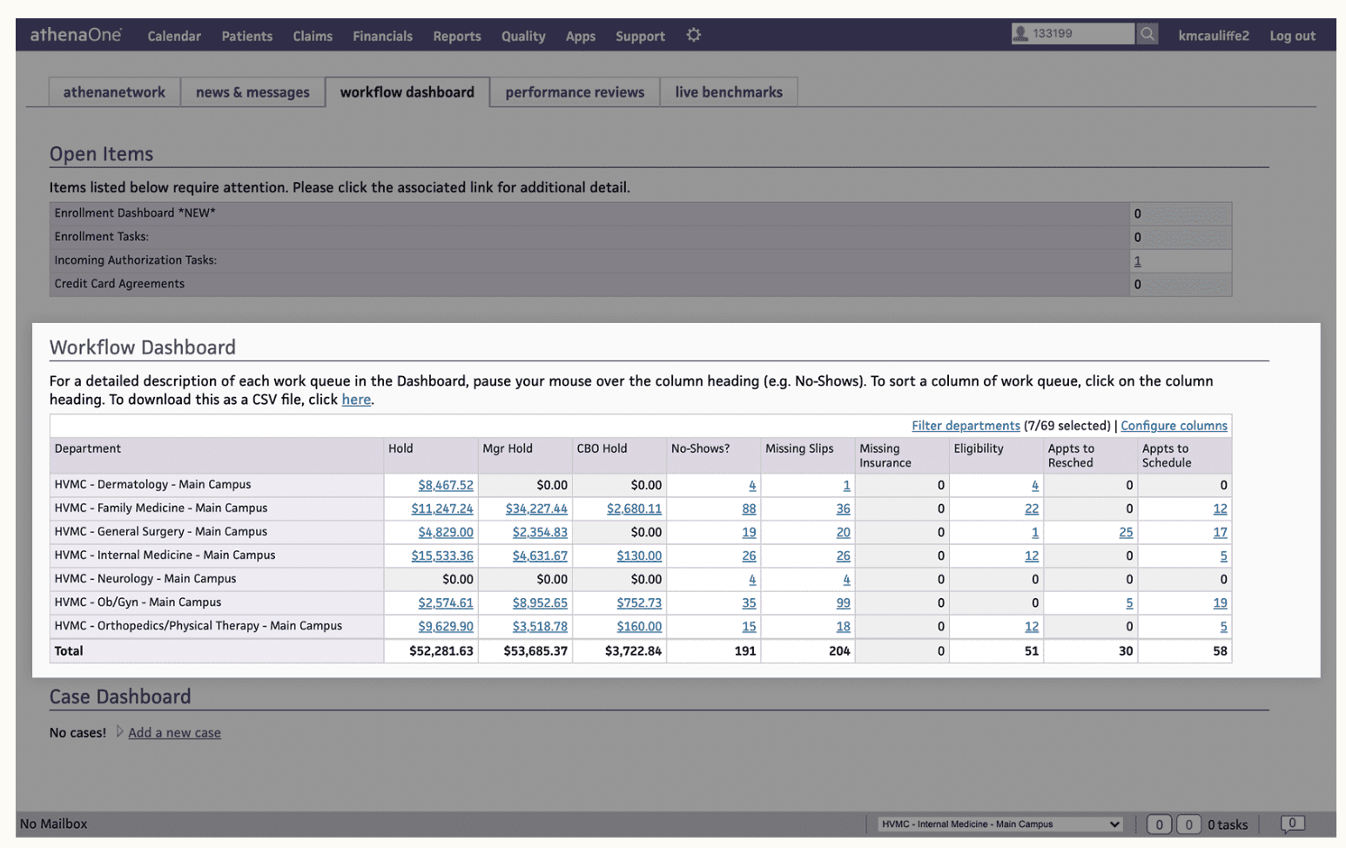Click the second task counter box in the footer

pyautogui.click(x=1188, y=824)
